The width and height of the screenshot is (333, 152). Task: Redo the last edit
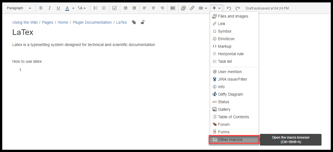click(x=238, y=8)
